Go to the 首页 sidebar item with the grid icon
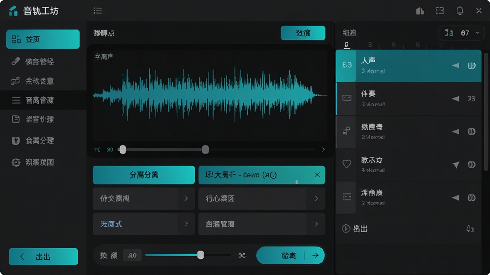Screen dimensions: 490x275 click(43, 39)
